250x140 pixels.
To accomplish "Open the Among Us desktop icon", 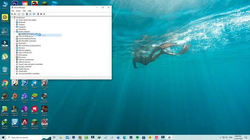I will click(34, 3).
